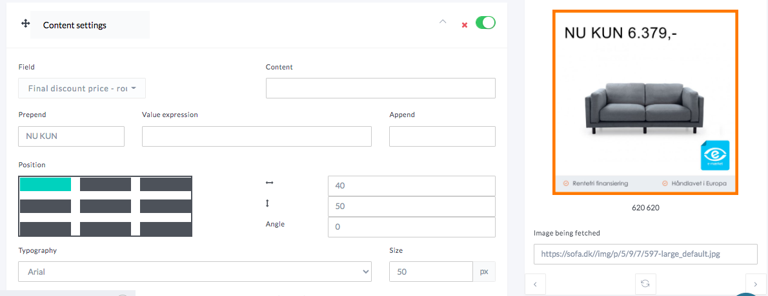Click the Content text field
768x296 pixels.
[x=381, y=88]
